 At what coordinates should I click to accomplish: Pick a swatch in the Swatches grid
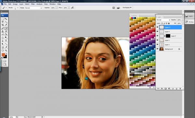tap(143, 51)
